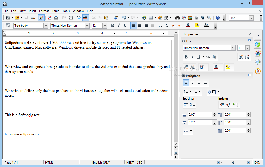Run Spelling and Grammar check icon
The image size is (265, 167).
click(79, 18)
